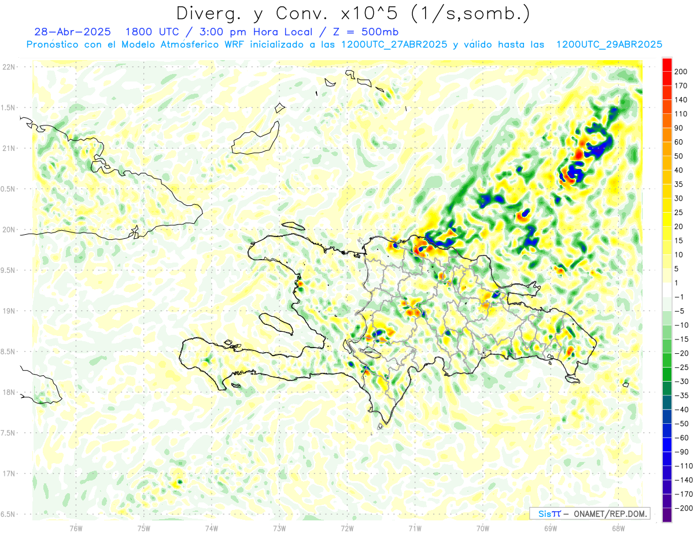Viewport: 694px width, 536px height.
Task: Click the 22N latitude label
Action: click(x=9, y=67)
